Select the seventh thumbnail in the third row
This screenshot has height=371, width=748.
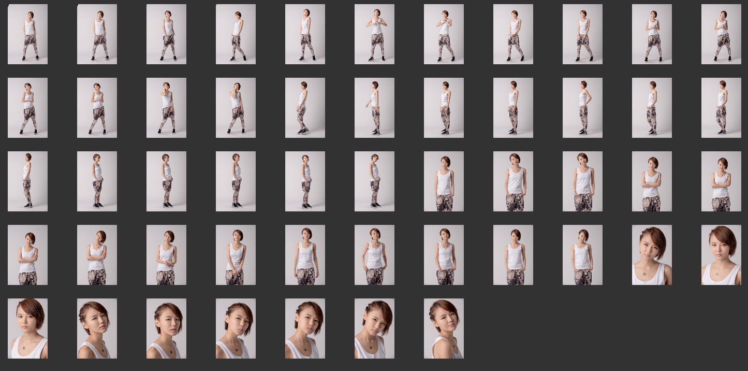[444, 181]
